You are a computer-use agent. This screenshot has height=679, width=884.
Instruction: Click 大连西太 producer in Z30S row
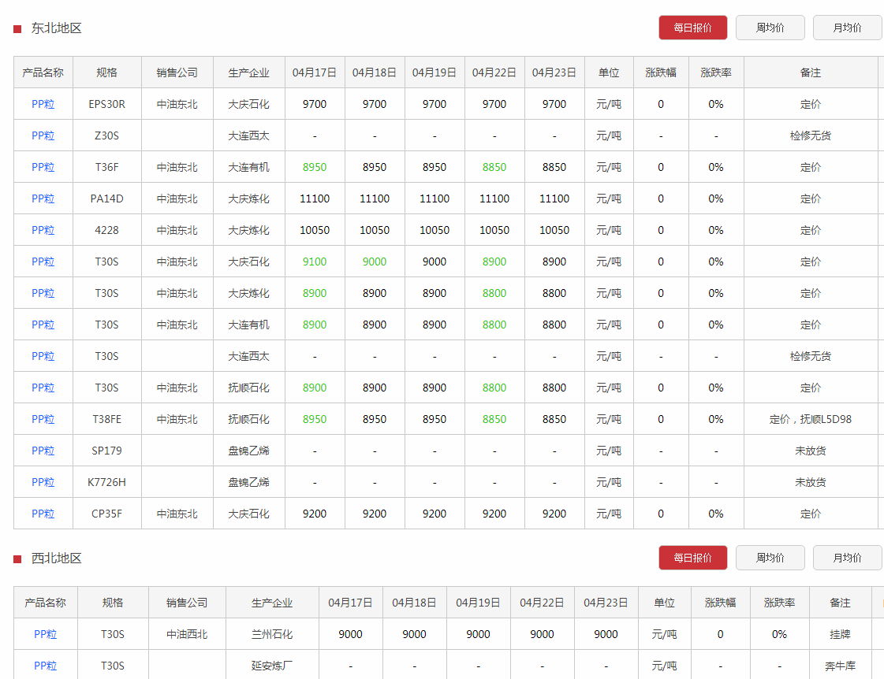[248, 135]
